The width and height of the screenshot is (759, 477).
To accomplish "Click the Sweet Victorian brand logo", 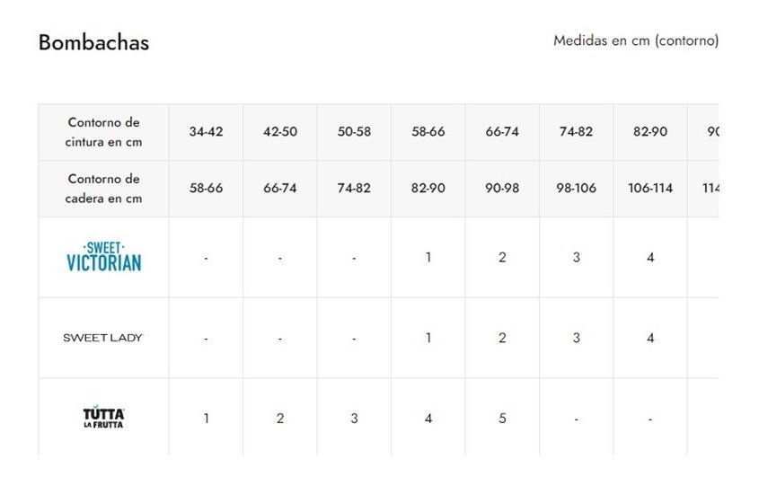I will pos(103,257).
